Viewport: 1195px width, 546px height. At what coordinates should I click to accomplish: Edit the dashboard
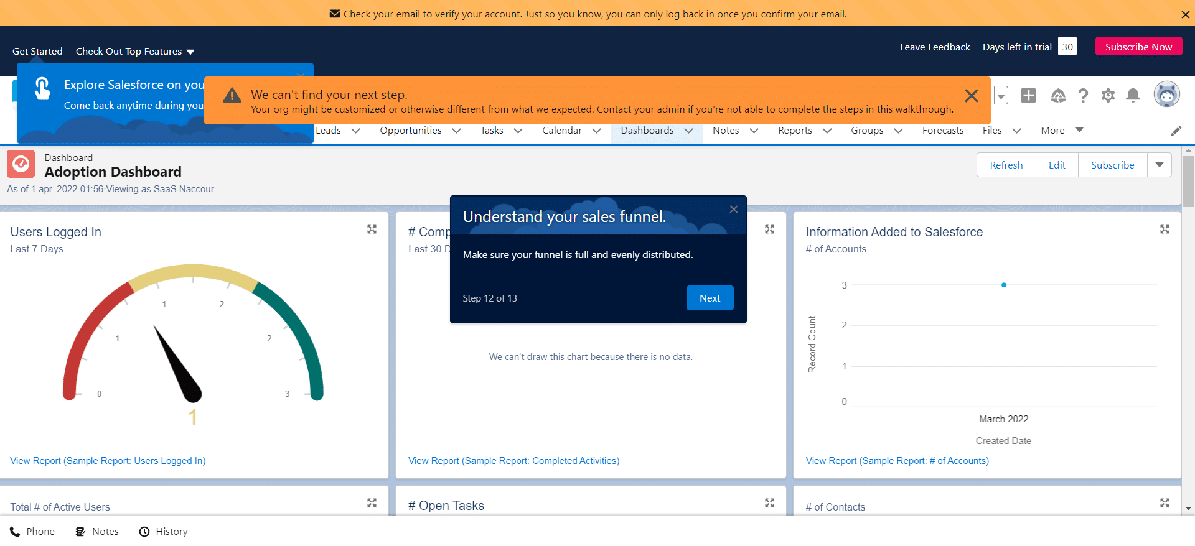point(1057,165)
